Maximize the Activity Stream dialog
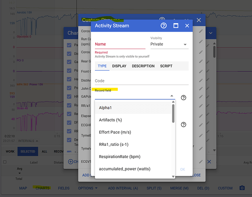This screenshot has width=252, height=197. (176, 26)
